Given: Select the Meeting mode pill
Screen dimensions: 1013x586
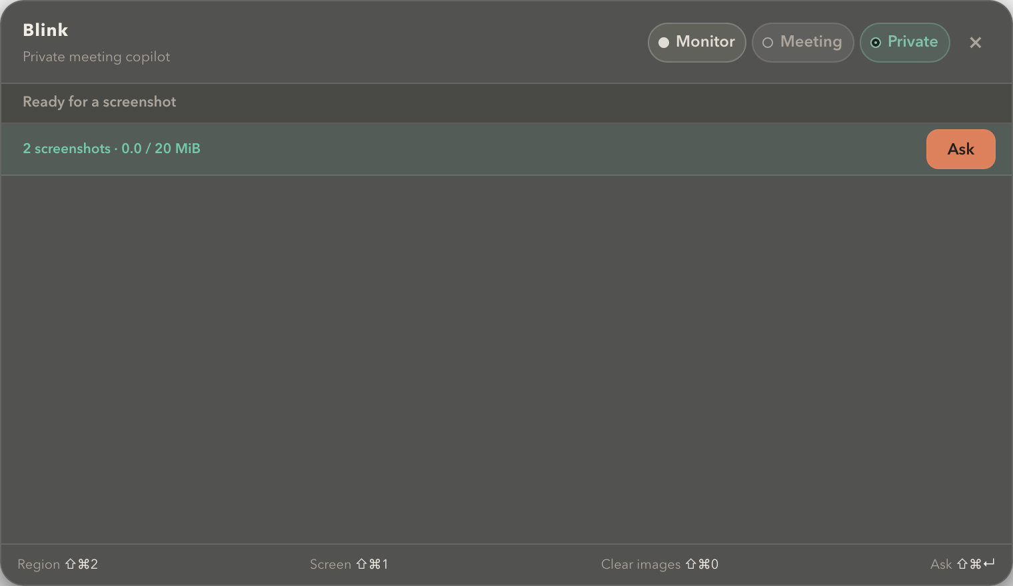Looking at the screenshot, I should point(802,43).
